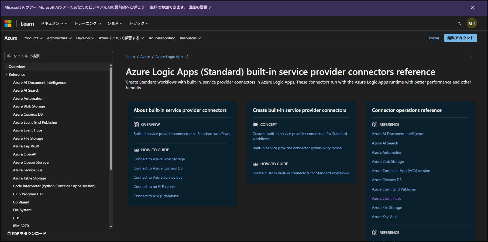Click the filter icon in title search
This screenshot has height=242, width=488.
(9, 56)
